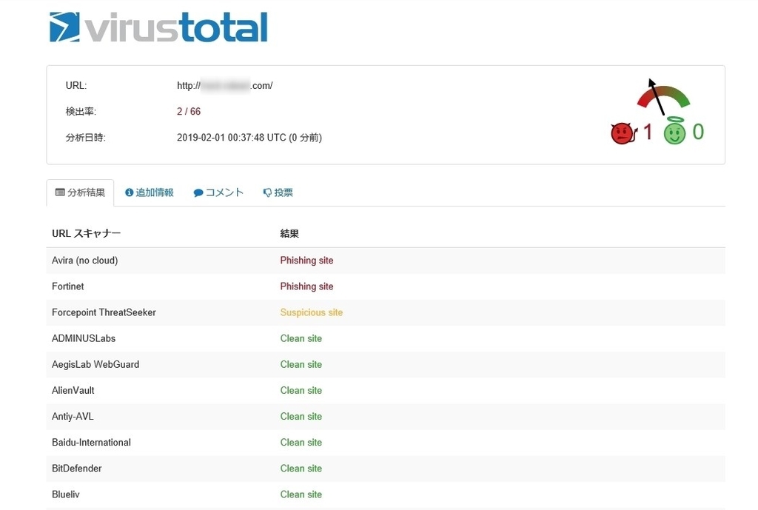Screen dimensions: 758x510
Task: Select the scanned URL text ending in .com/
Action: click(x=225, y=86)
